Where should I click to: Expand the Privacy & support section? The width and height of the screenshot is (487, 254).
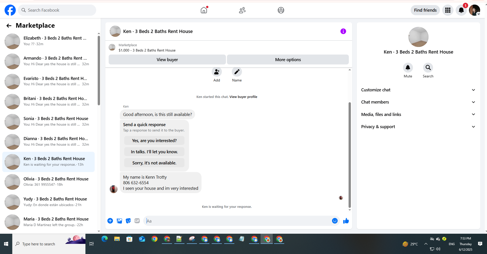pyautogui.click(x=418, y=127)
